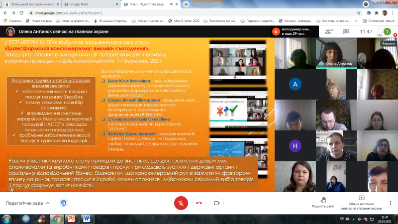Screen dimensions: 398x224
Task: Click the red heading Трансформація консюмеризму
Action: pyautogui.click(x=77, y=48)
